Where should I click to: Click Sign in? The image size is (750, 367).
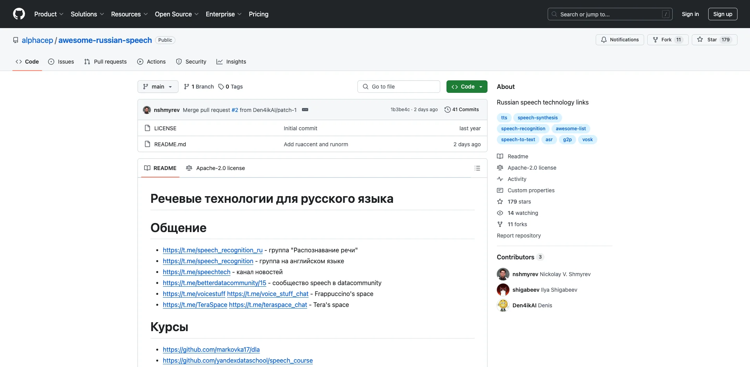click(690, 14)
